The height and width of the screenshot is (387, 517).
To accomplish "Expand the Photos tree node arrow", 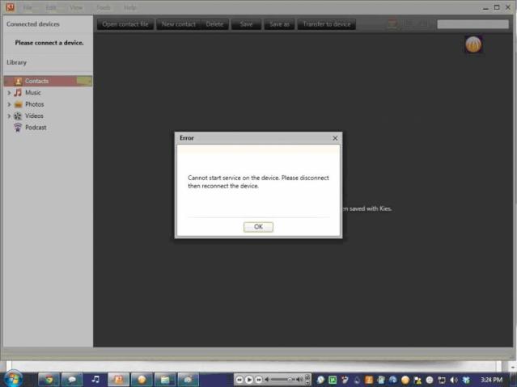I will point(9,104).
